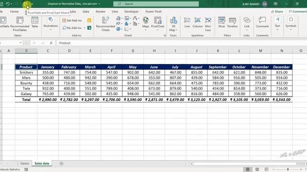The image size is (307, 172).
Task: Add a new sheet with plus icon
Action: (61, 163)
